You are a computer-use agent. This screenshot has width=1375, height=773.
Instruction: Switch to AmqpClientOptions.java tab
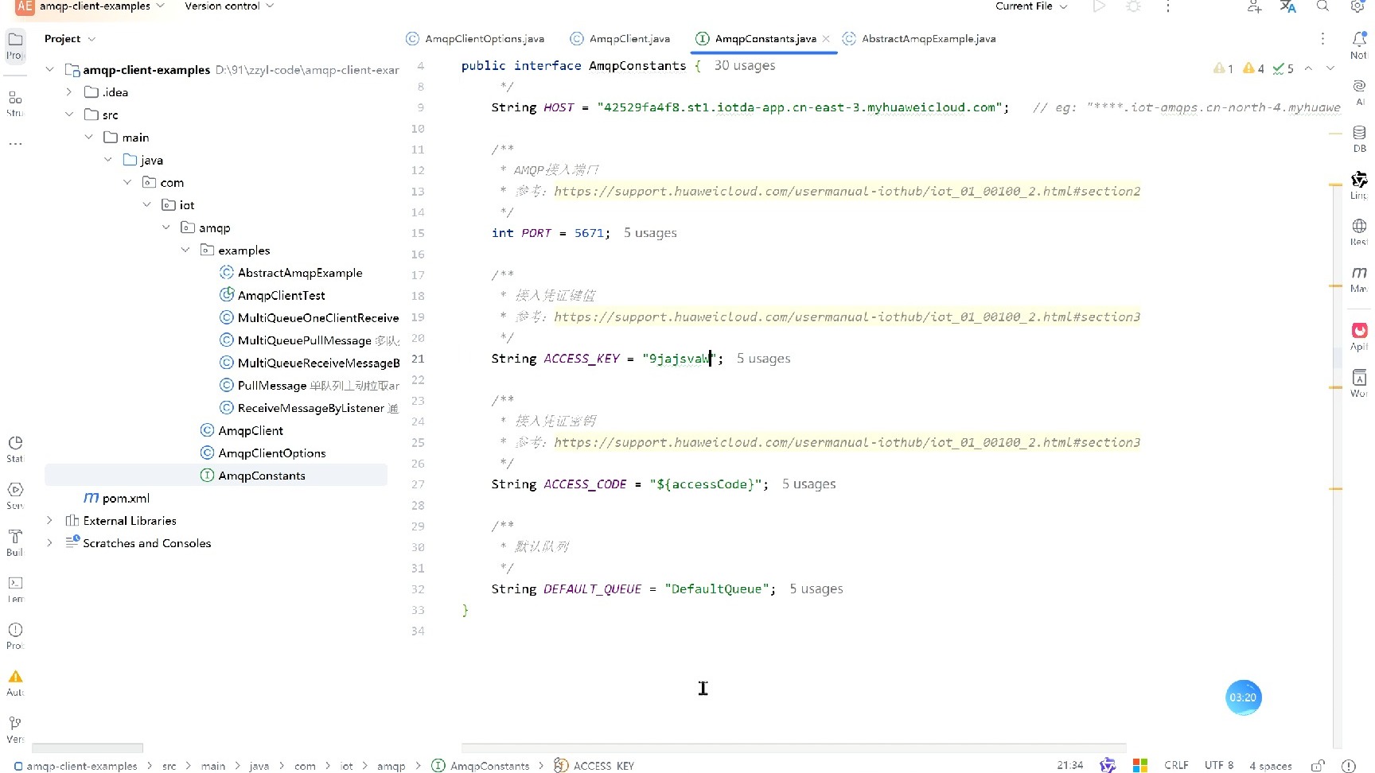point(475,38)
